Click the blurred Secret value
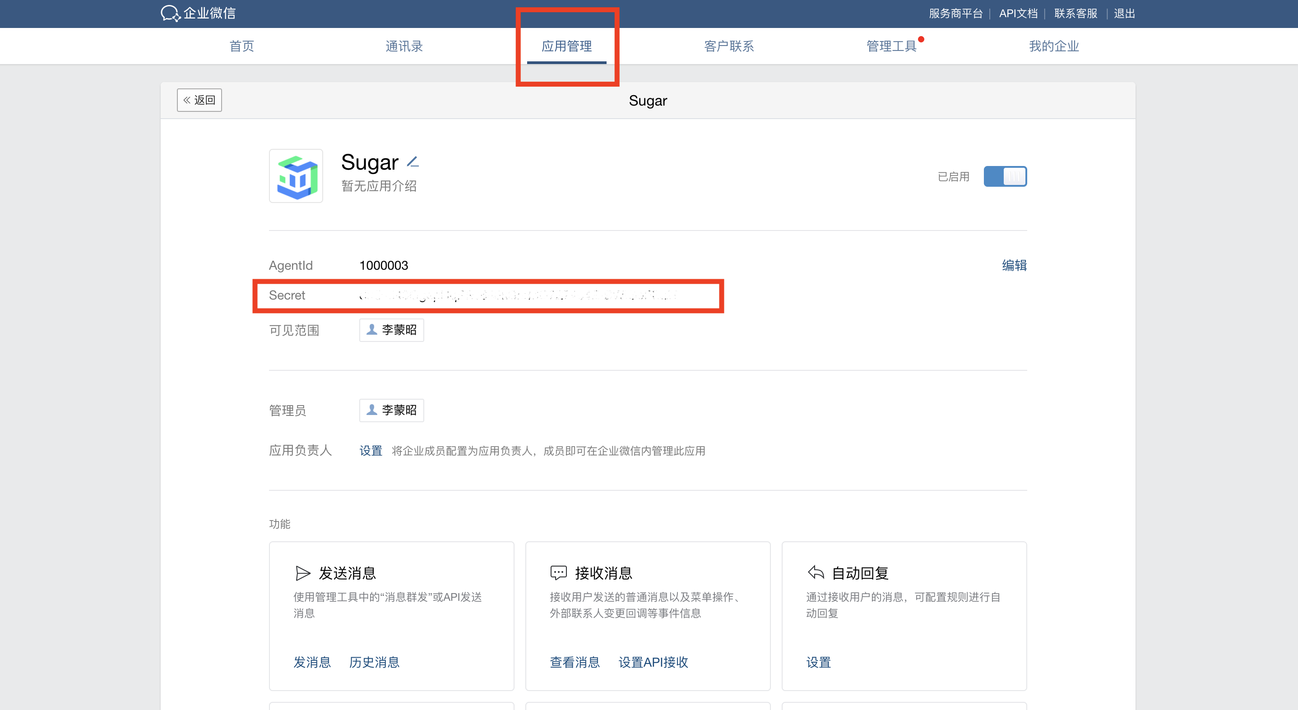Viewport: 1298px width, 710px height. coord(518,295)
